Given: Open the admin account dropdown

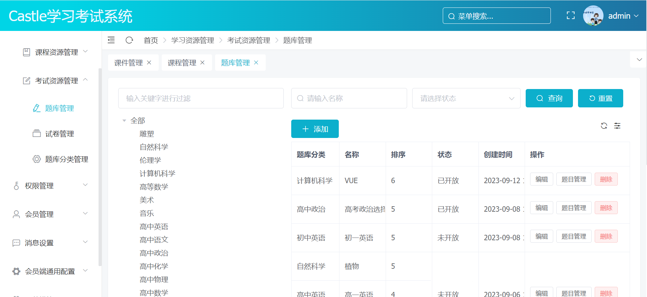Looking at the screenshot, I should point(623,16).
